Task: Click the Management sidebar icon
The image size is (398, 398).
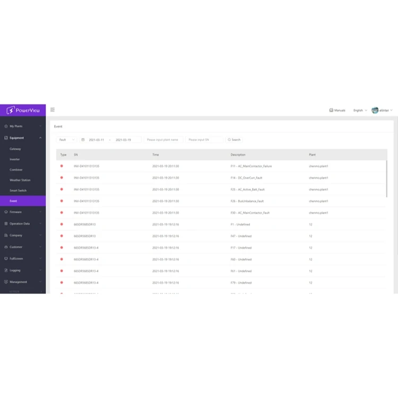Action: pos(6,282)
